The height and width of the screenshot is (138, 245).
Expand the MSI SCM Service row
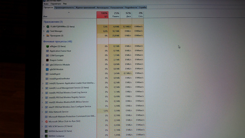42,126
